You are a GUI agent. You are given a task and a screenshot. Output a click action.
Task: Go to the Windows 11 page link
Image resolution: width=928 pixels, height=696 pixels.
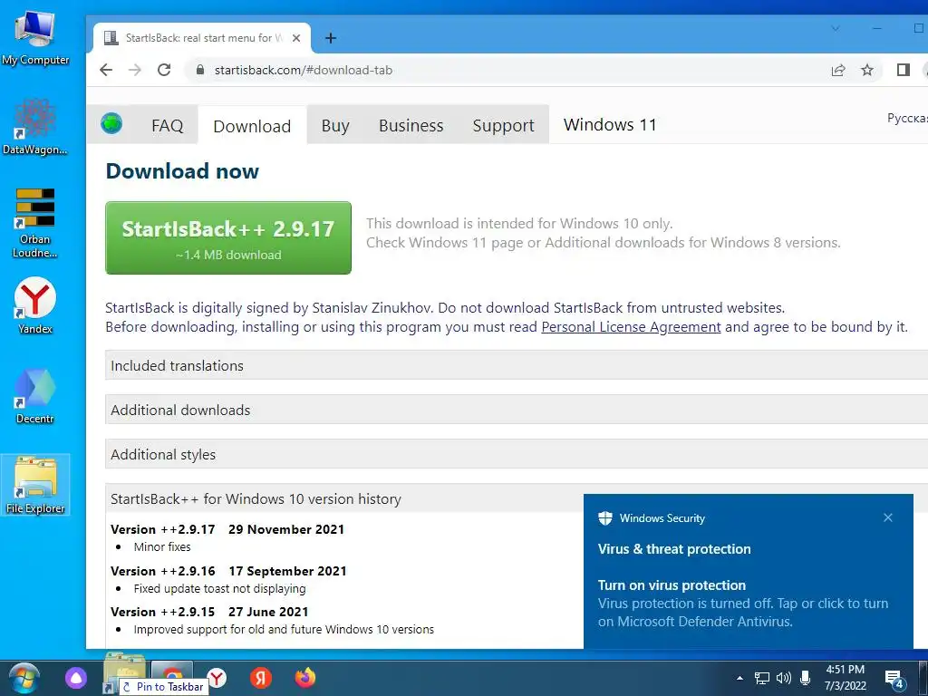click(x=610, y=125)
